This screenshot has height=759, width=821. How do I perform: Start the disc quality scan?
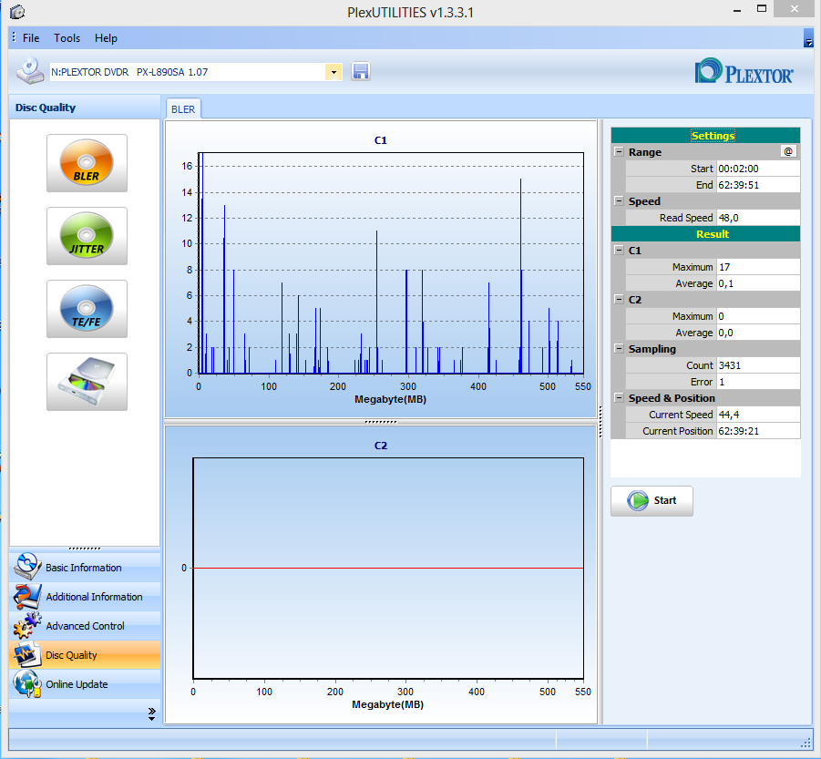[x=652, y=501]
